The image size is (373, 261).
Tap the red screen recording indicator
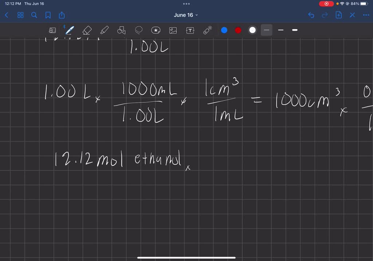click(326, 4)
